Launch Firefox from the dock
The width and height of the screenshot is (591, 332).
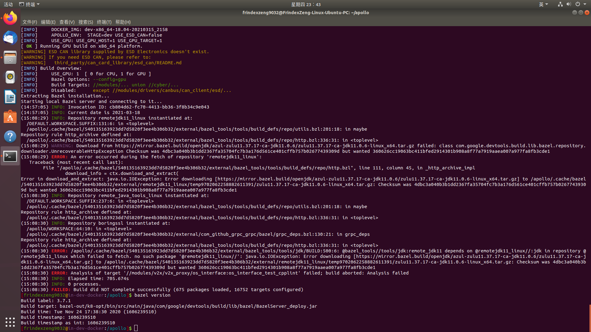click(10, 18)
